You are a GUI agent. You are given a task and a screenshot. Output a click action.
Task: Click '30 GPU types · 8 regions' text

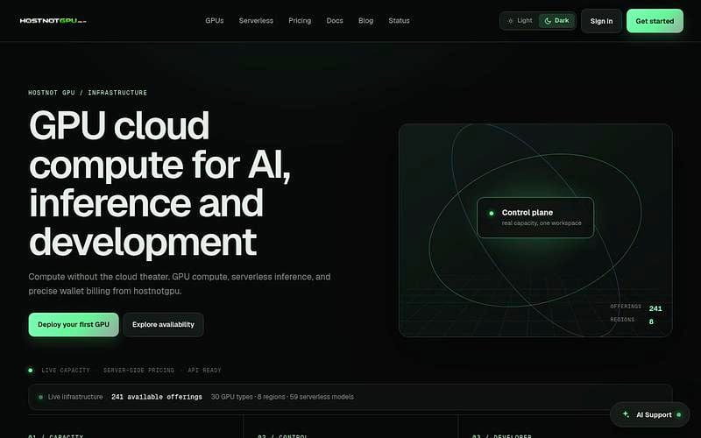click(248, 397)
